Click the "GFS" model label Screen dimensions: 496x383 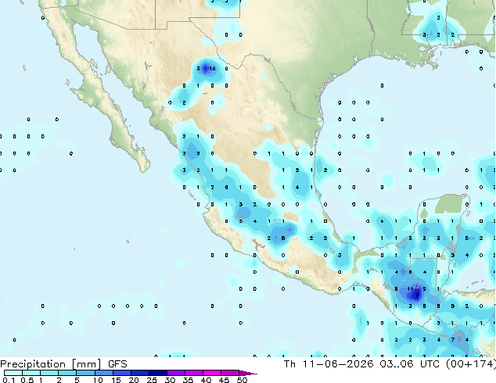point(117,364)
